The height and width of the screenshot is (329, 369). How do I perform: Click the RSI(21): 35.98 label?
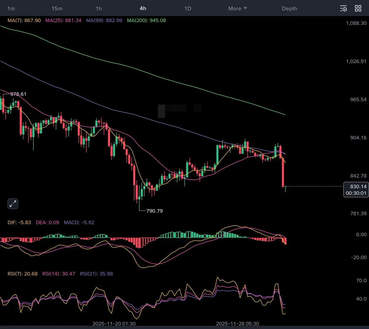97,274
